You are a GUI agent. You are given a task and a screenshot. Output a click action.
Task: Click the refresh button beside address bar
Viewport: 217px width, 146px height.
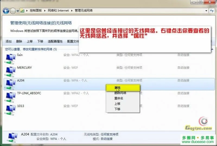coord(212,11)
